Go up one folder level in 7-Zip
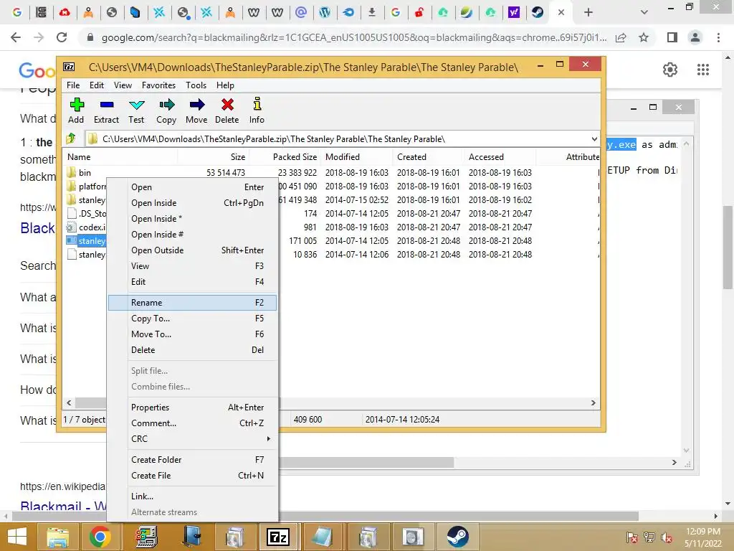This screenshot has width=734, height=551. click(x=71, y=138)
